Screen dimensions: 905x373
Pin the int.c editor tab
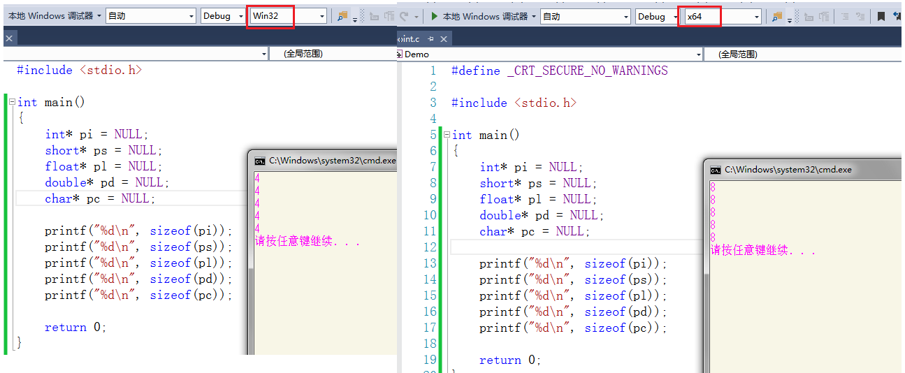(x=431, y=38)
